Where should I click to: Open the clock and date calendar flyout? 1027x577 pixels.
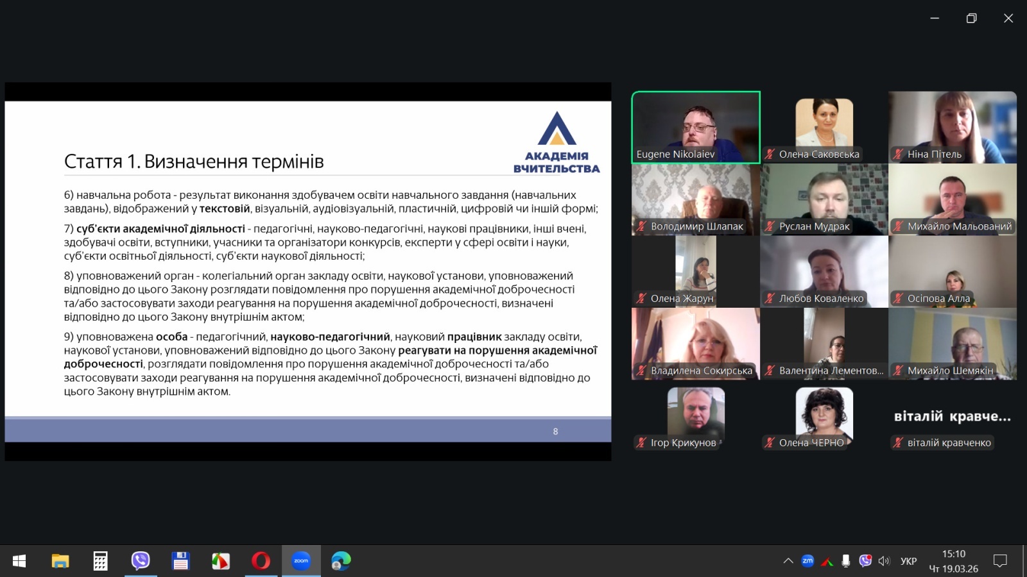953,561
